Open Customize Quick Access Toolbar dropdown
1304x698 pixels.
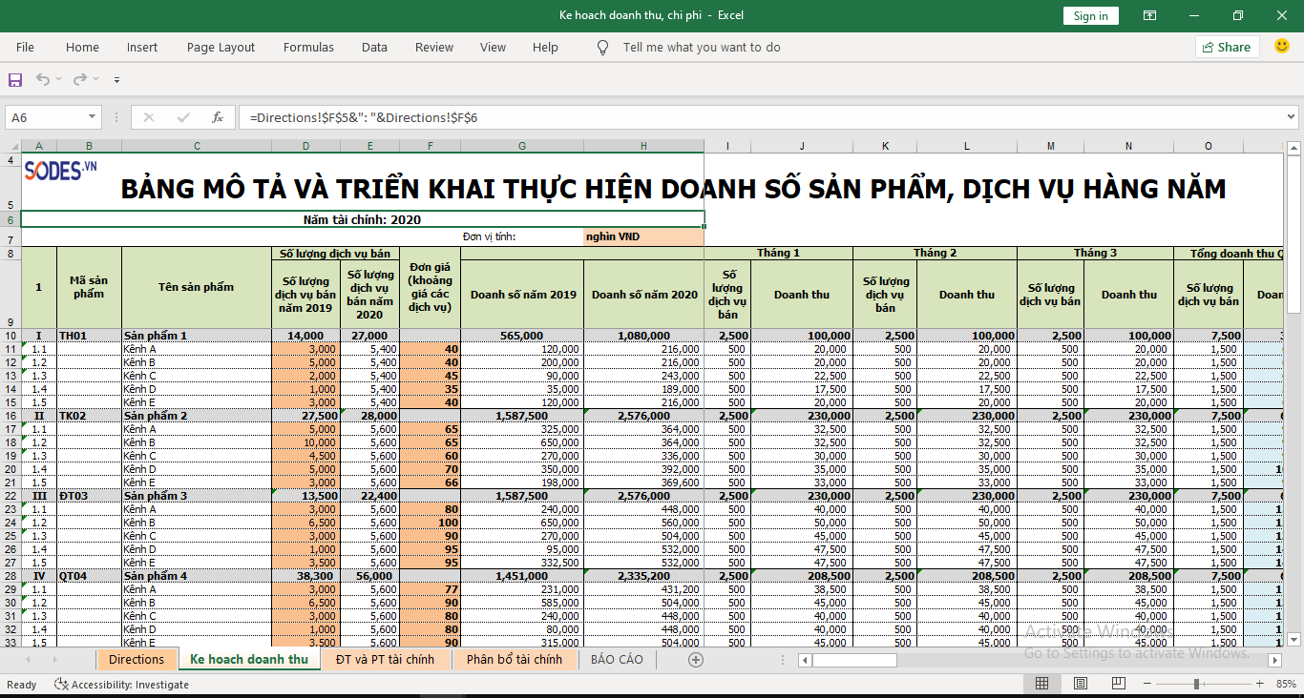[117, 80]
